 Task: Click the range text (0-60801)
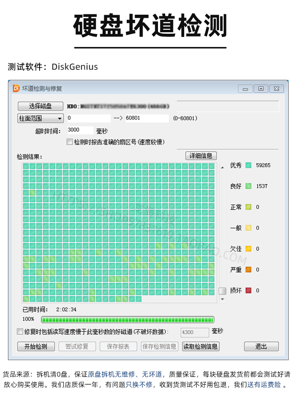[x=185, y=118]
